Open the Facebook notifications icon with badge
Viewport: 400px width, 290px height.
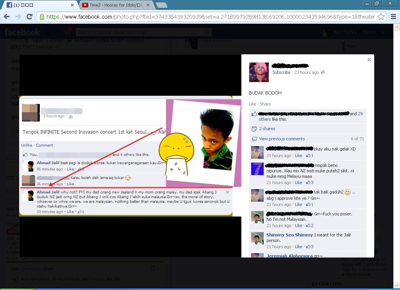(68, 31)
